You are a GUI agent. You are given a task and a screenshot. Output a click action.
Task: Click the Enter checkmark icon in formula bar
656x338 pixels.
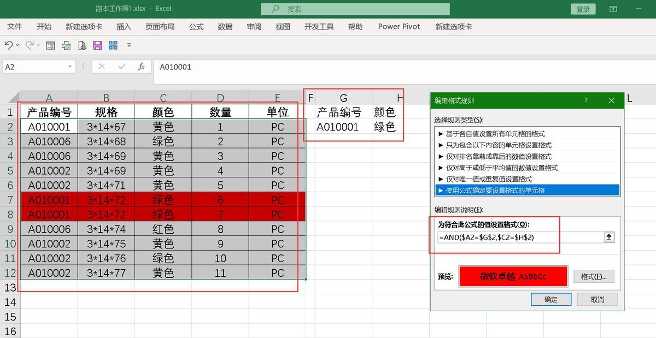click(121, 67)
